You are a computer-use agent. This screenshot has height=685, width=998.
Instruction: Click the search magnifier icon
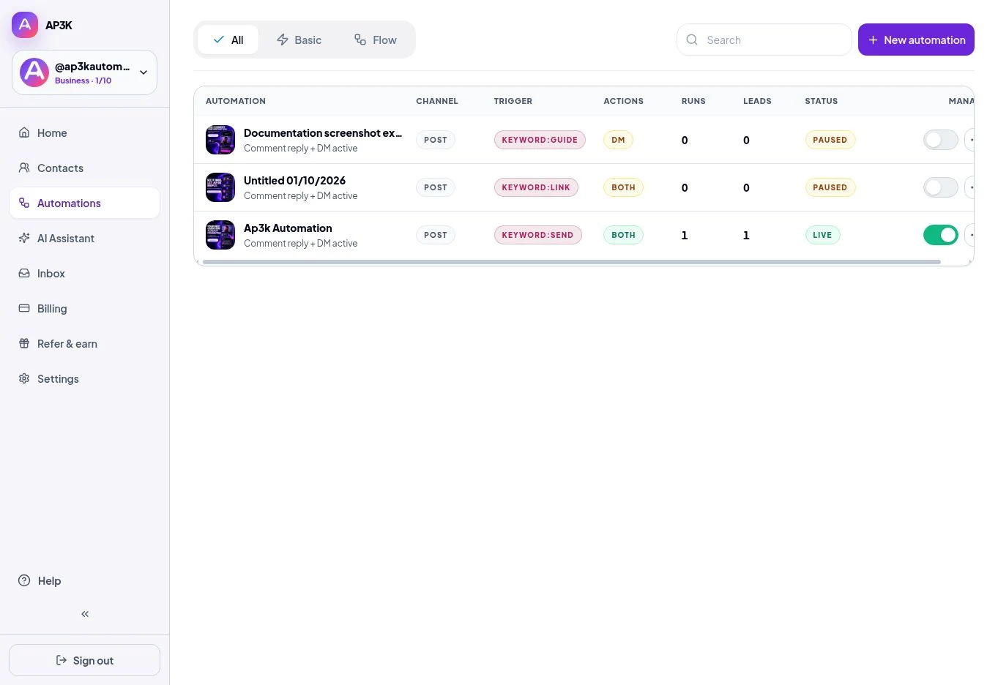[x=692, y=40]
